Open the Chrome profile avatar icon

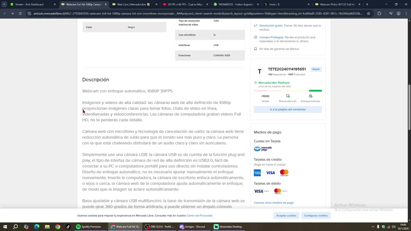tap(398, 13)
